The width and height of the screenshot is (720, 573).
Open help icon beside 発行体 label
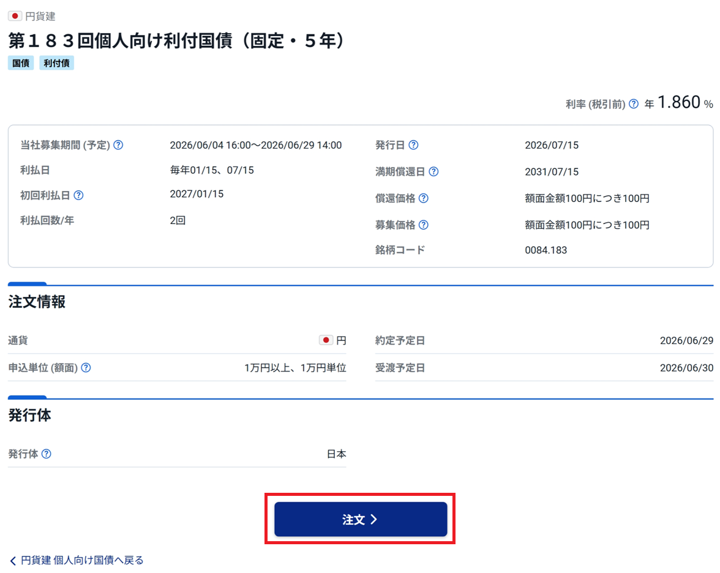[x=47, y=454]
